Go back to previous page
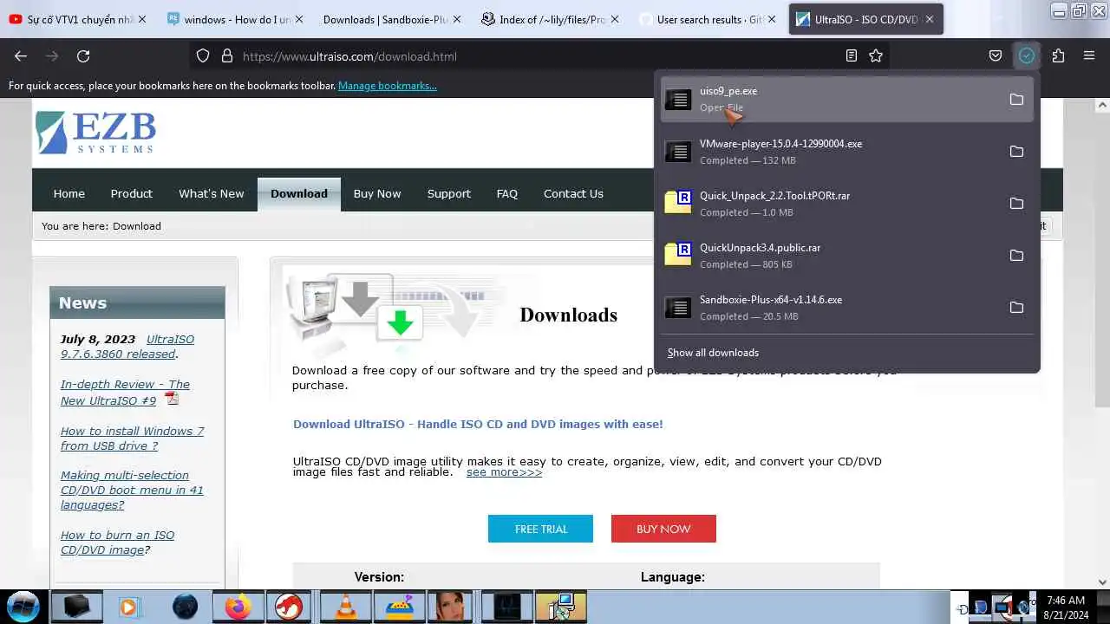The width and height of the screenshot is (1110, 624). pyautogui.click(x=21, y=55)
